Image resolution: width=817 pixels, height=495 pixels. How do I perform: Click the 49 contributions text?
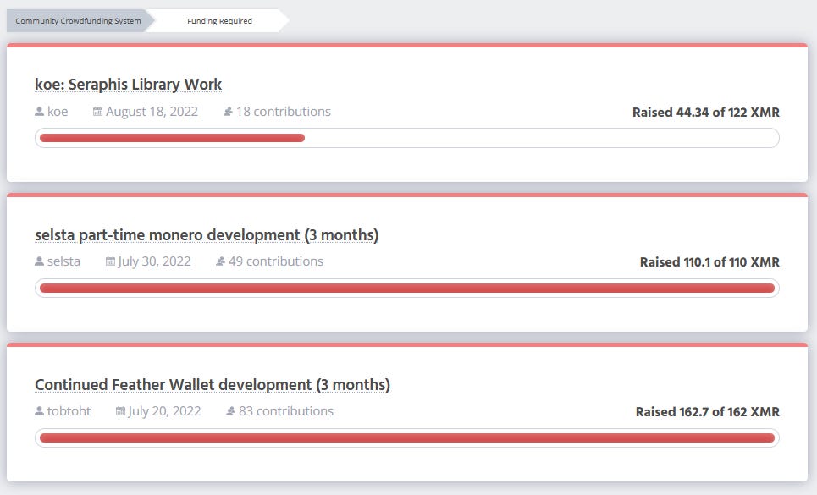point(276,261)
